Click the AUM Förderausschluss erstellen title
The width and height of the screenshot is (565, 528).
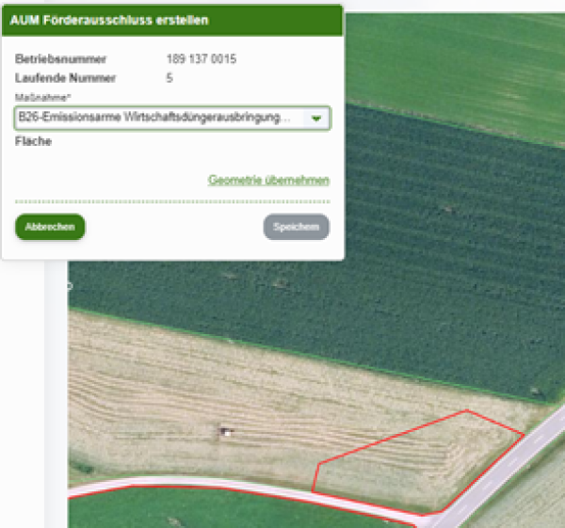(x=109, y=20)
